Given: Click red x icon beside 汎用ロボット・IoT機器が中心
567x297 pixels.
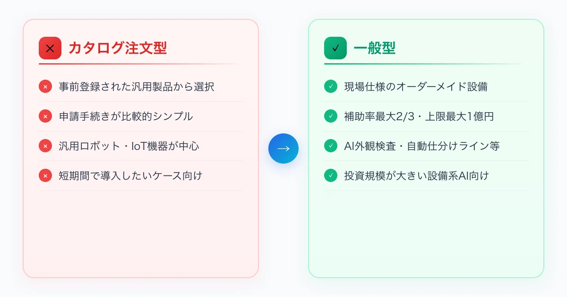Looking at the screenshot, I should pyautogui.click(x=45, y=146).
